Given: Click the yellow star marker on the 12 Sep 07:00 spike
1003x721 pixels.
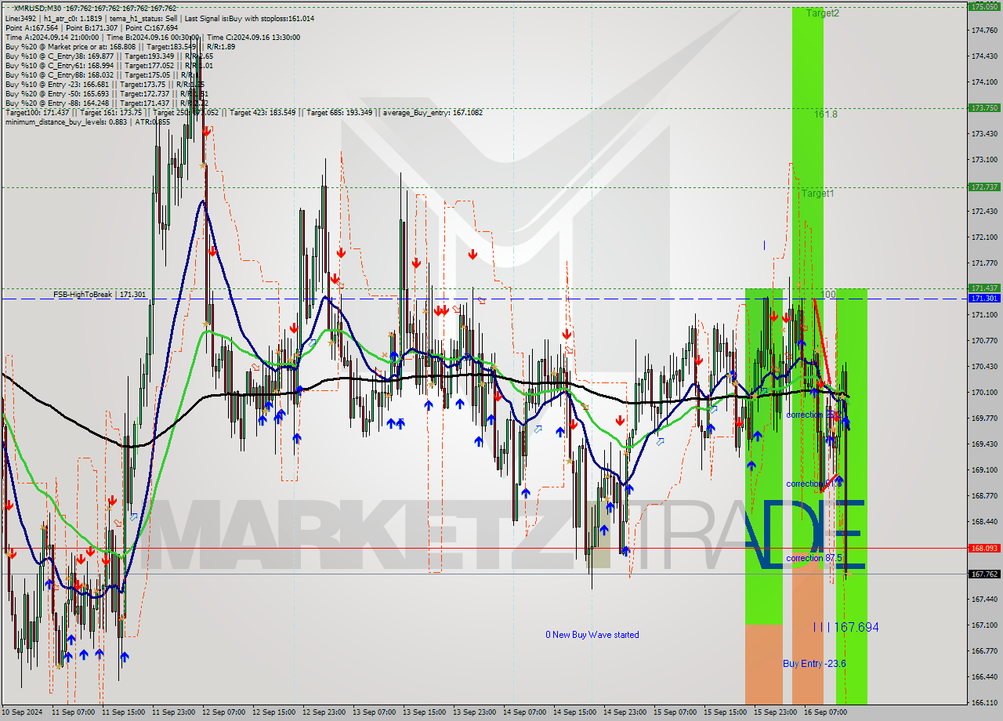Looking at the screenshot, I should pos(201,166).
